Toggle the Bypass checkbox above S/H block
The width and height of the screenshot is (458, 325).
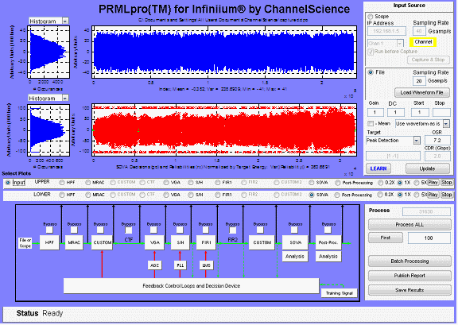[x=180, y=230]
